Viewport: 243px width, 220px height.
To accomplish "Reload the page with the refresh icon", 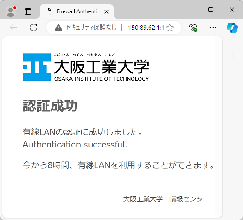I will coord(34,28).
